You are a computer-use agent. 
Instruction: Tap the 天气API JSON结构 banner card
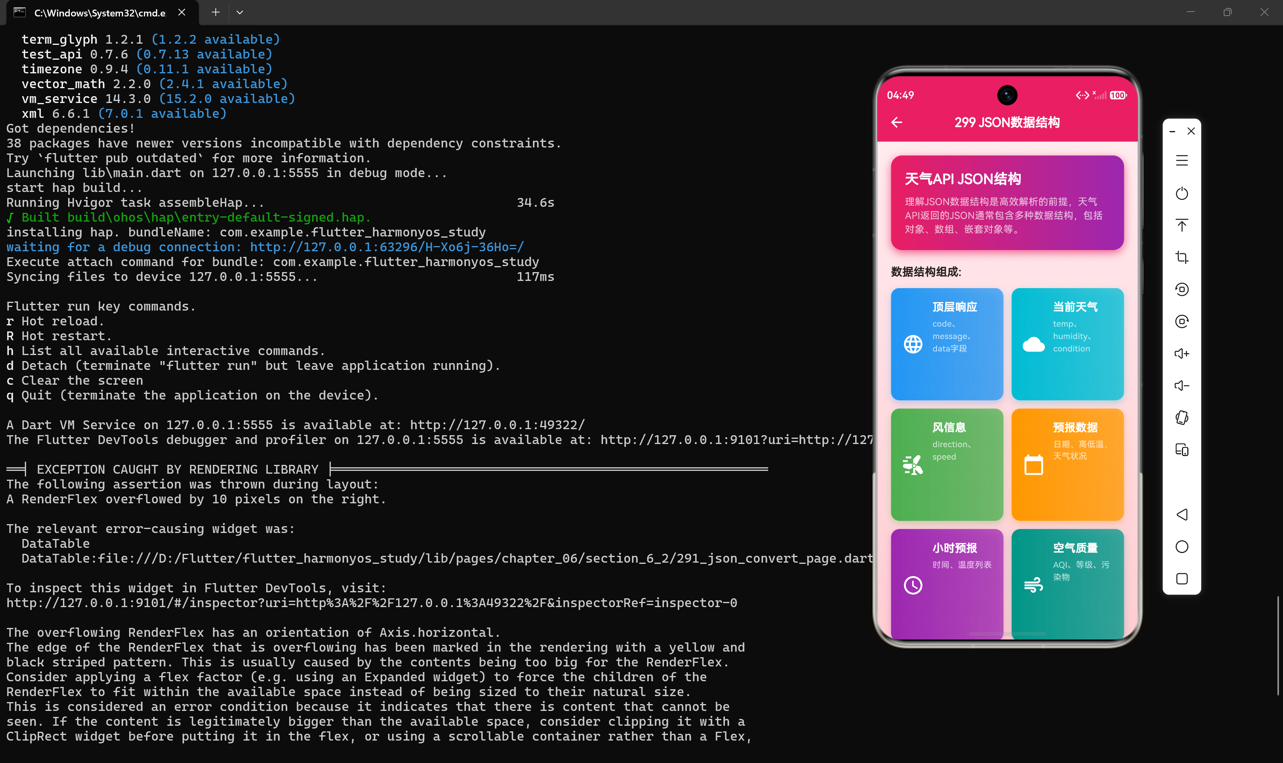1007,203
